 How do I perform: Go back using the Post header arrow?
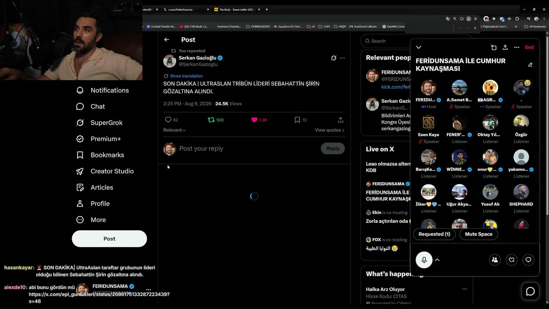(166, 39)
